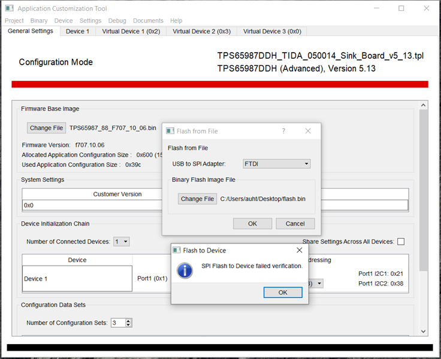Click TPS65987_88_F707_10_06.bin filename text
The image size is (441, 359).
pyautogui.click(x=113, y=128)
